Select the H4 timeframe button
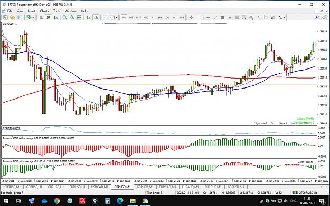The height and width of the screenshot is (206, 330). (x=160, y=17)
